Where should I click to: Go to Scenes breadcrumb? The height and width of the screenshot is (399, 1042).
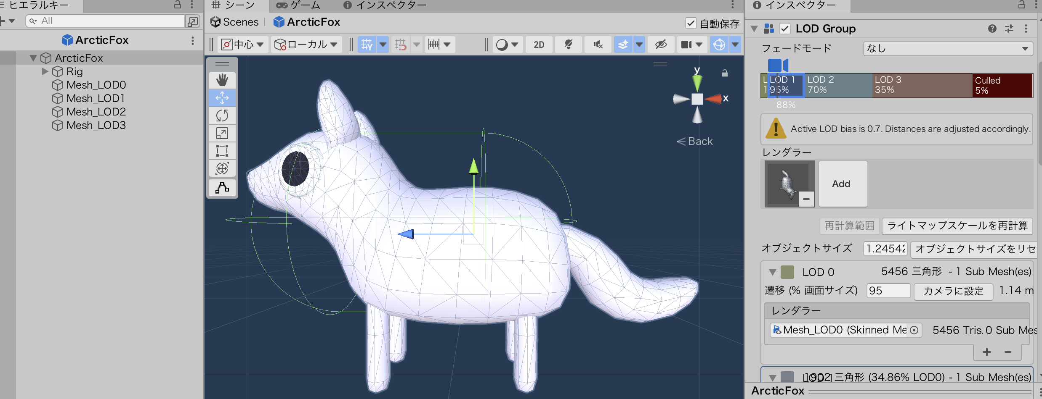[234, 22]
